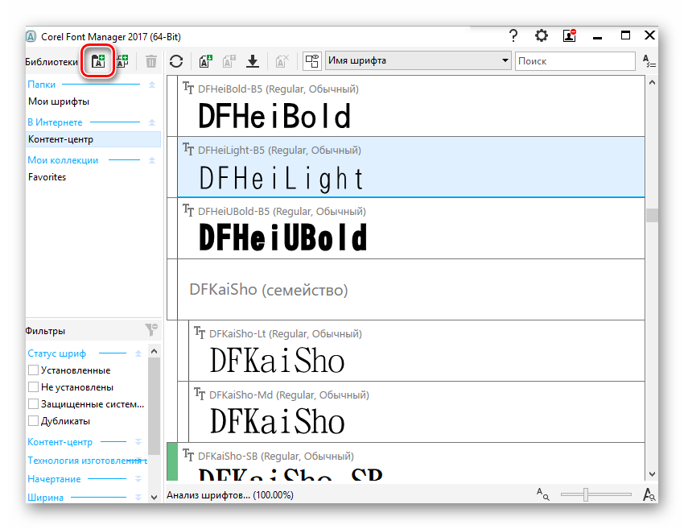Click the Мои коллекции section heading

pyautogui.click(x=63, y=160)
